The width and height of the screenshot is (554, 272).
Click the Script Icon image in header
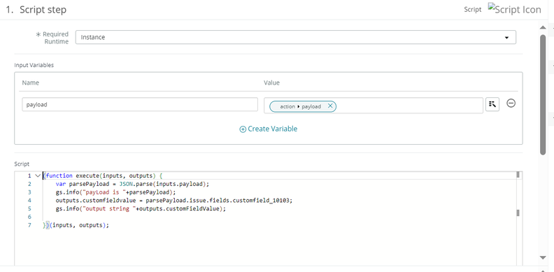click(514, 9)
